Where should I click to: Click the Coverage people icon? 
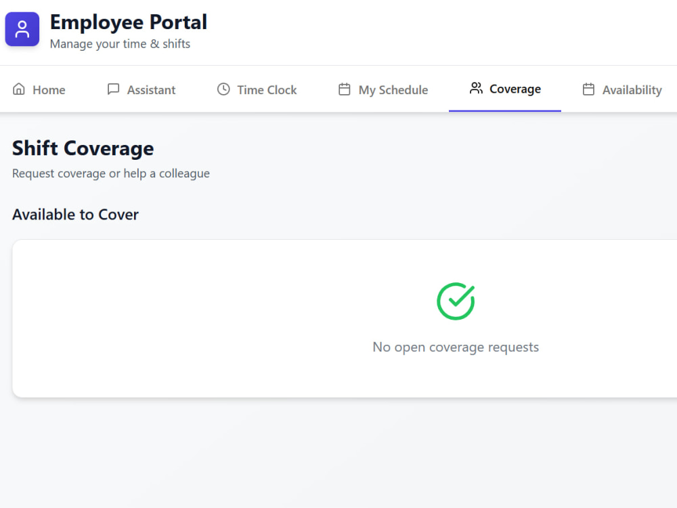476,88
